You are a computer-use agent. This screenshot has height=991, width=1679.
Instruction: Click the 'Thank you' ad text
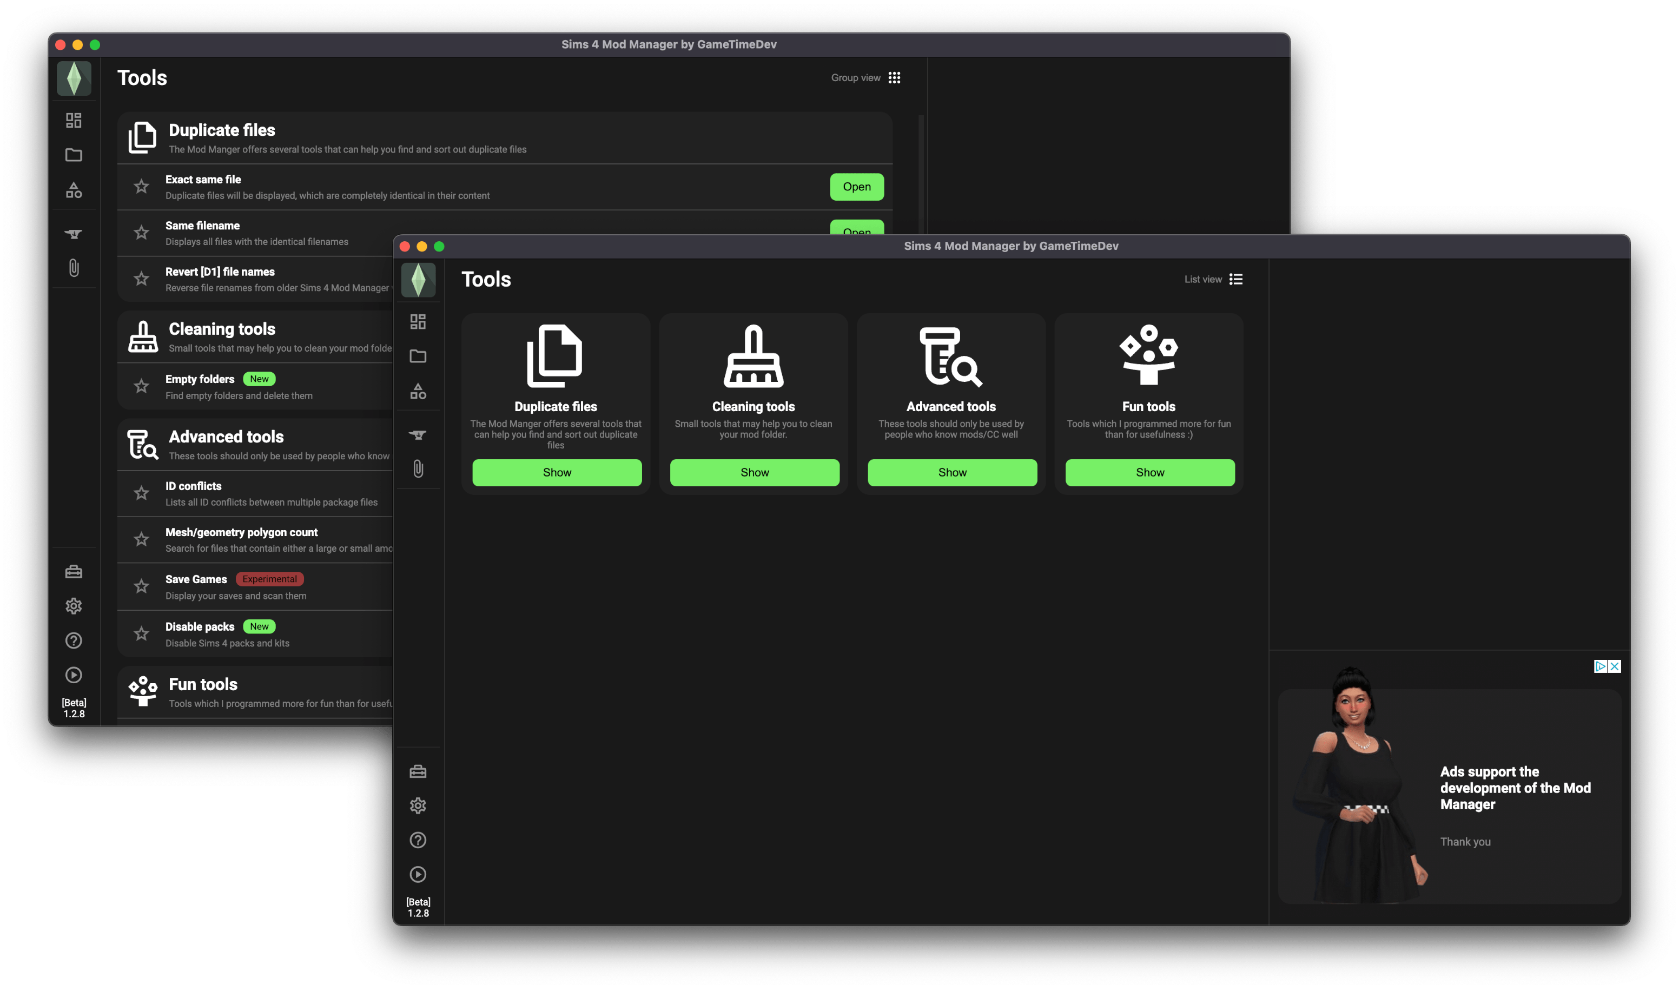1465,841
